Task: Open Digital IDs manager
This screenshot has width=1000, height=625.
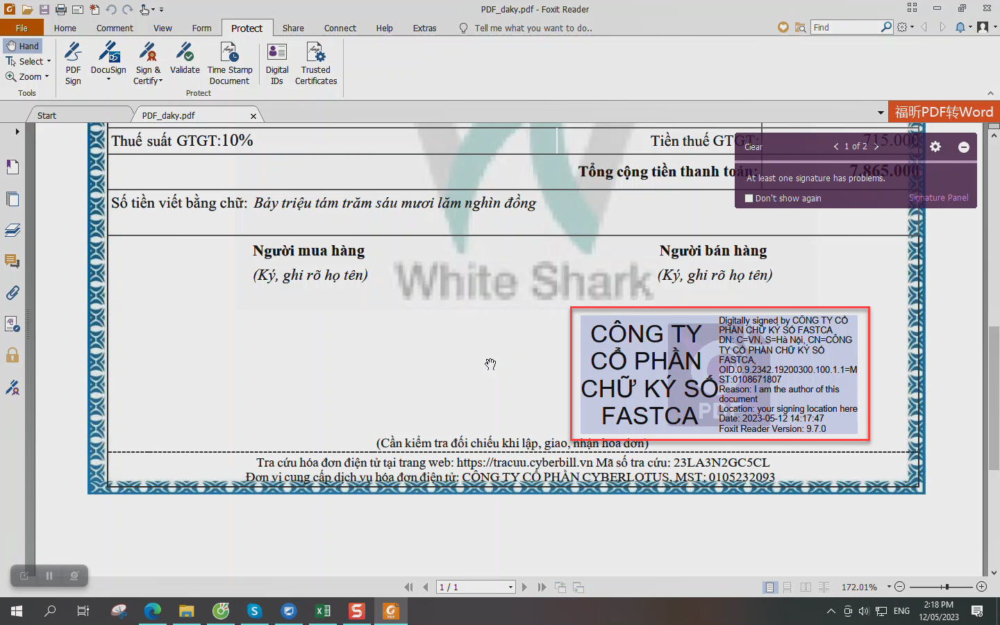Action: click(x=276, y=63)
